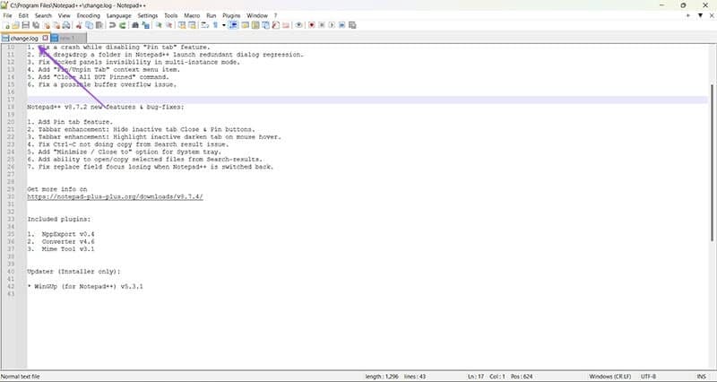Open the Macro menu
This screenshot has height=382, width=717.
click(192, 15)
